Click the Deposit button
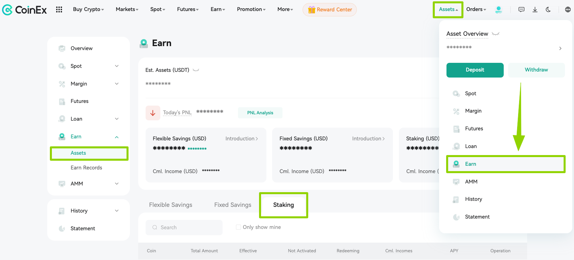Viewport: 574px width, 260px height. pos(475,70)
